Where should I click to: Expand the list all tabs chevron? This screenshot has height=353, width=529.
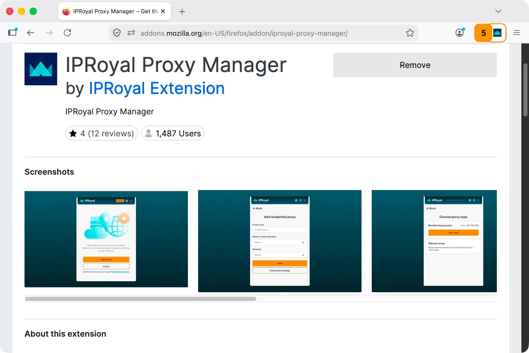pyautogui.click(x=498, y=11)
